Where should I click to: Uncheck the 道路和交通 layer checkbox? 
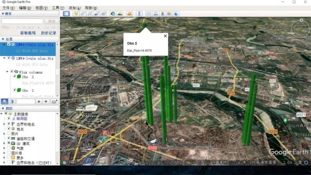click(9, 138)
